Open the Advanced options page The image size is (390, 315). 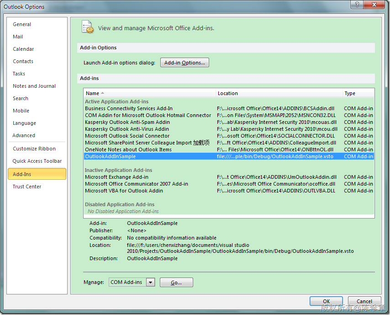click(x=37, y=135)
